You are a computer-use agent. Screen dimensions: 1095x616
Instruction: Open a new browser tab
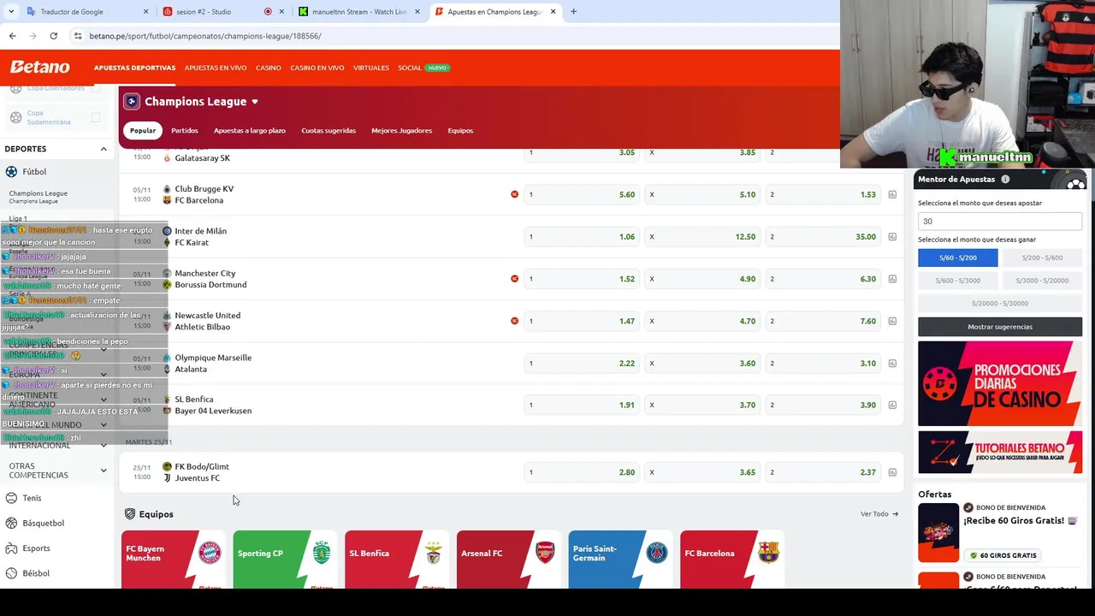[x=573, y=12]
